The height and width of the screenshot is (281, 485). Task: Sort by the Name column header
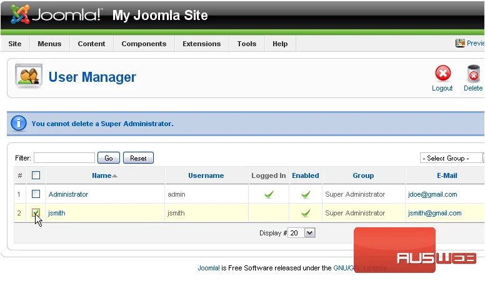coord(102,175)
